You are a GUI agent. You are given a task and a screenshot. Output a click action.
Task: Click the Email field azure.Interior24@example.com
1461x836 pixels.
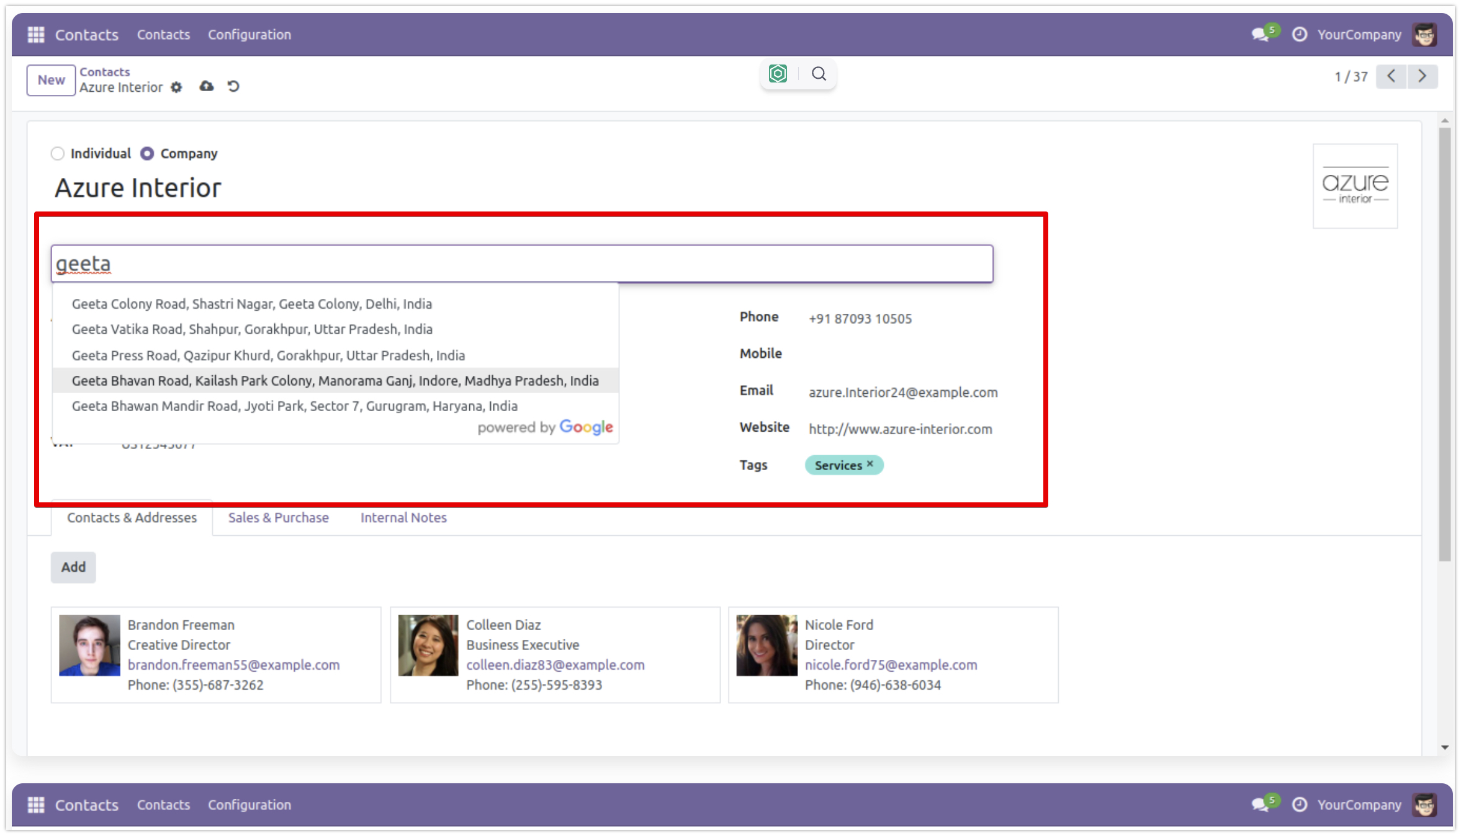click(x=903, y=393)
